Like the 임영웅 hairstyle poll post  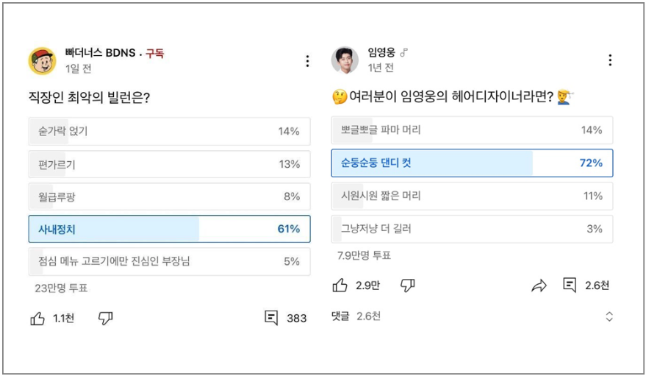[340, 285]
